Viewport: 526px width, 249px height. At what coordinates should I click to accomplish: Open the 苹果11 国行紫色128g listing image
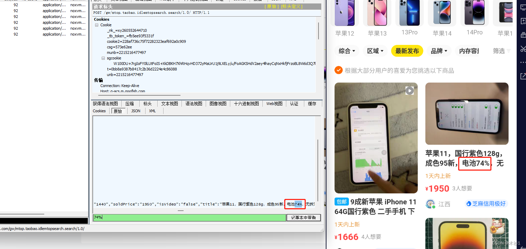click(x=467, y=114)
